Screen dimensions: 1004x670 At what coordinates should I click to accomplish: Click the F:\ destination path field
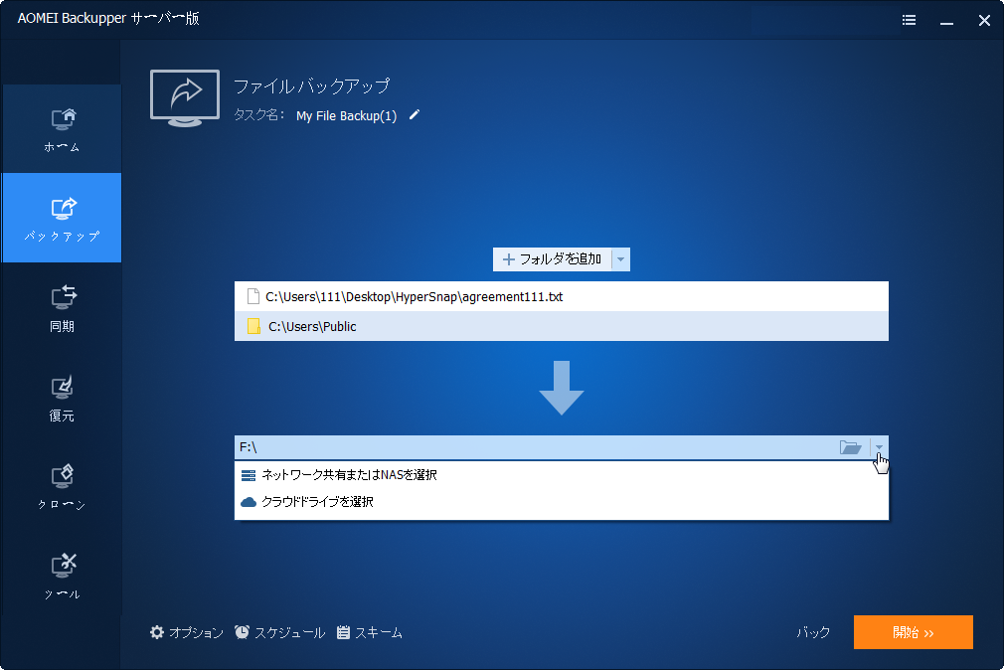535,447
